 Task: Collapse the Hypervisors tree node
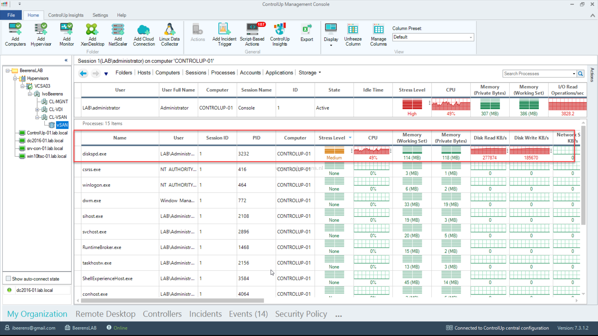[15, 78]
